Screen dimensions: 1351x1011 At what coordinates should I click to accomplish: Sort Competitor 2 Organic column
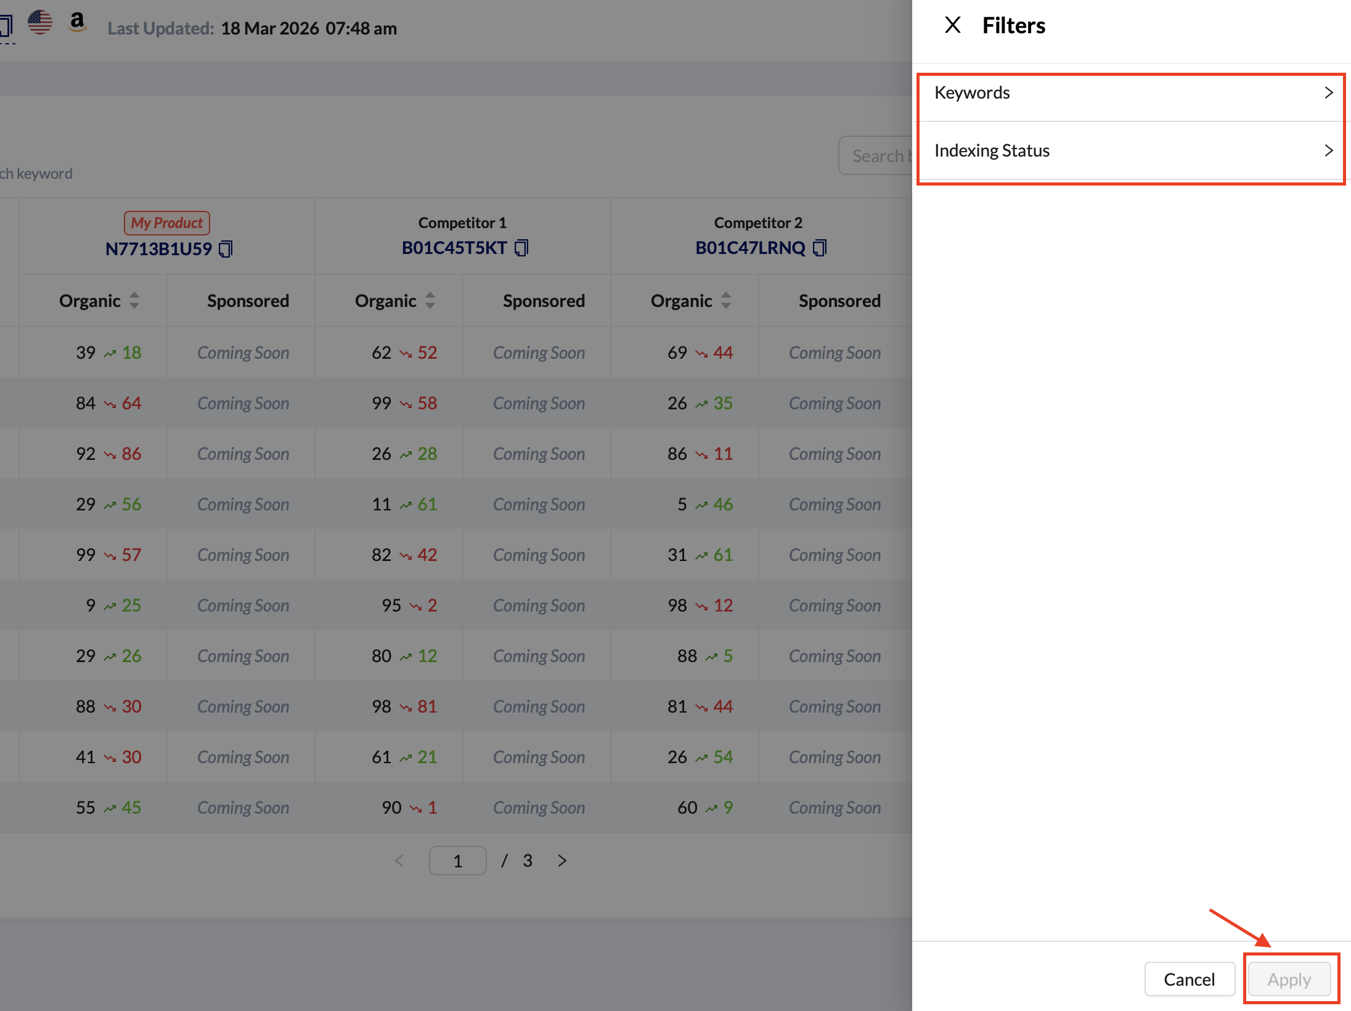coord(726,300)
